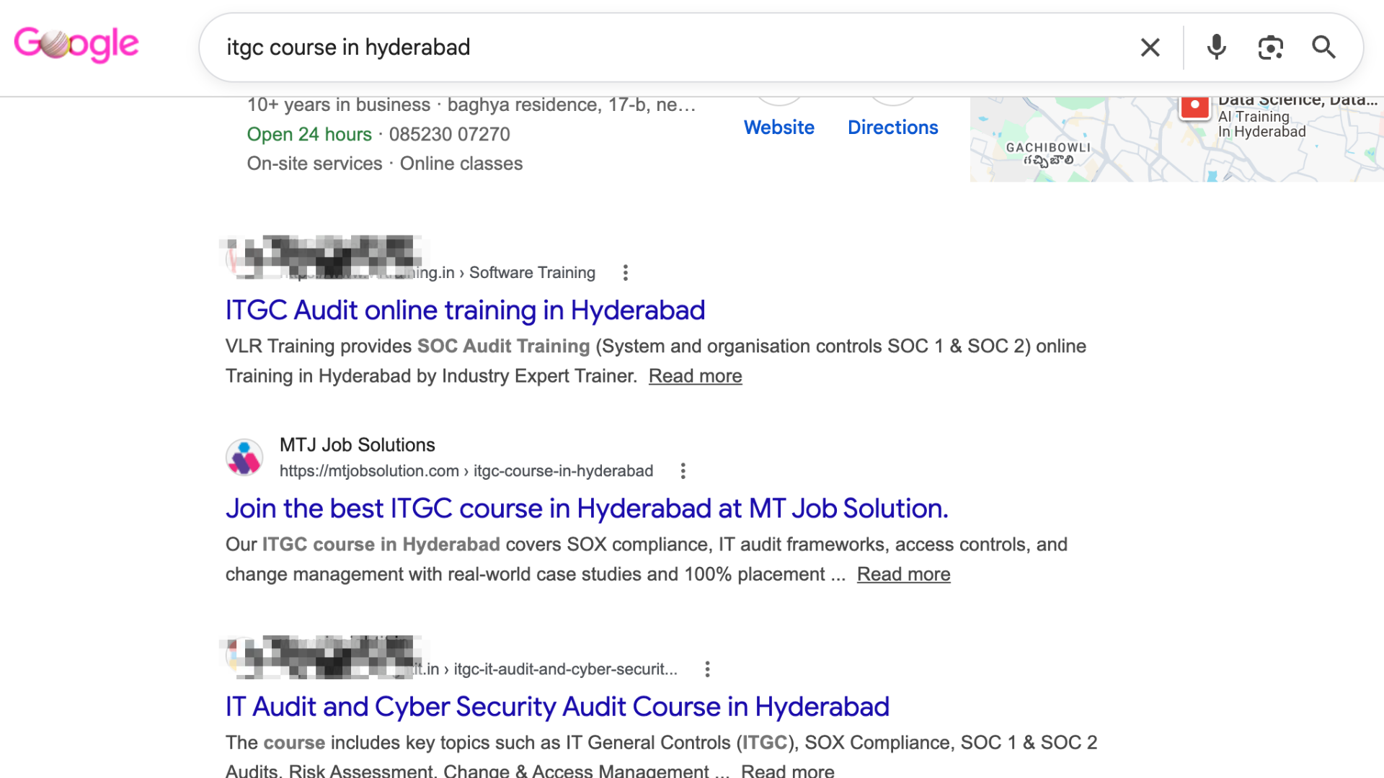Open ITGC Audit online training in Hyderabad result

click(x=465, y=310)
